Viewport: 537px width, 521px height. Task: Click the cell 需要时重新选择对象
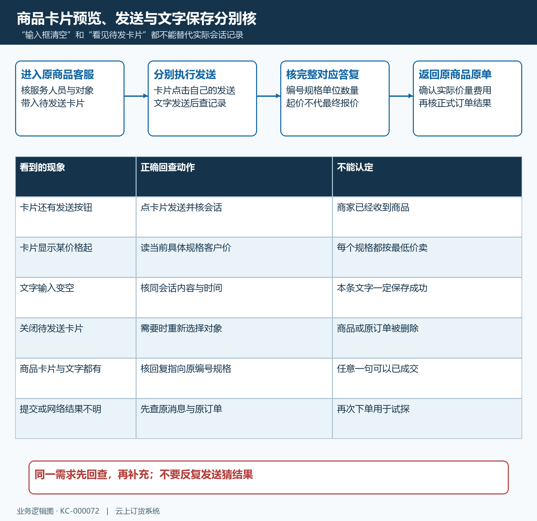pyautogui.click(x=234, y=338)
